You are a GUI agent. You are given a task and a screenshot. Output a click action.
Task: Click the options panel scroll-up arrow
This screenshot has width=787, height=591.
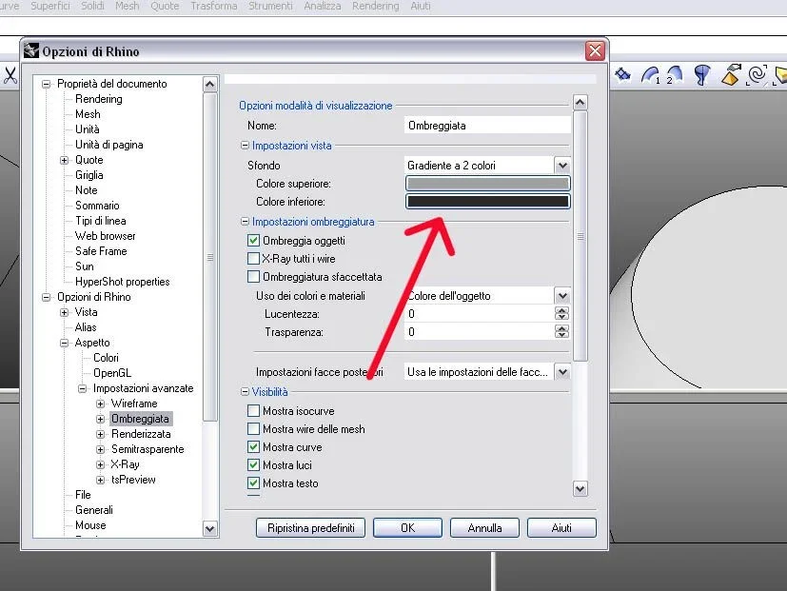point(580,103)
